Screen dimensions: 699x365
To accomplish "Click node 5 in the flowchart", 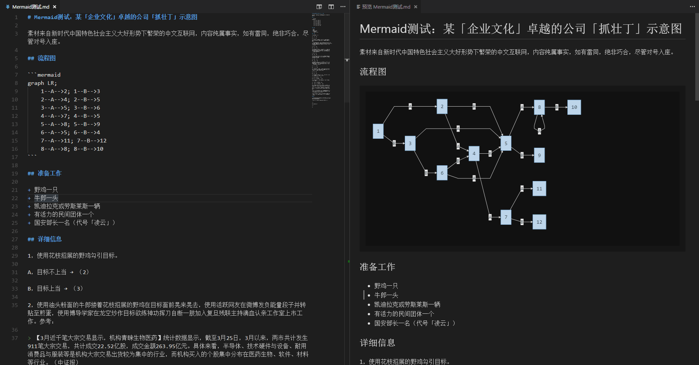I will tap(506, 143).
